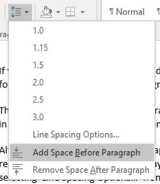Click the Shading paint bucket icon
The width and height of the screenshot is (160, 184).
47,12
